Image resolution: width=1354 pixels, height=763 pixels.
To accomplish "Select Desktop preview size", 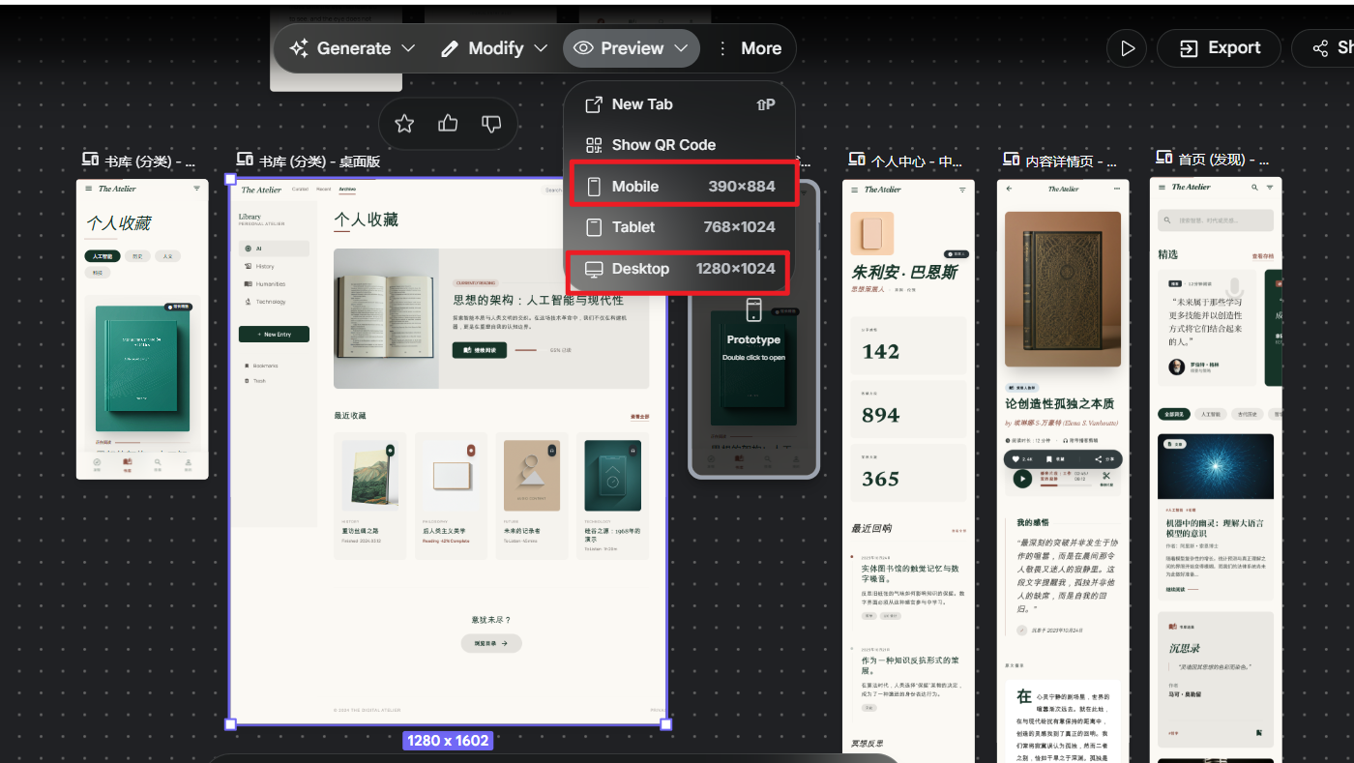I will click(678, 269).
